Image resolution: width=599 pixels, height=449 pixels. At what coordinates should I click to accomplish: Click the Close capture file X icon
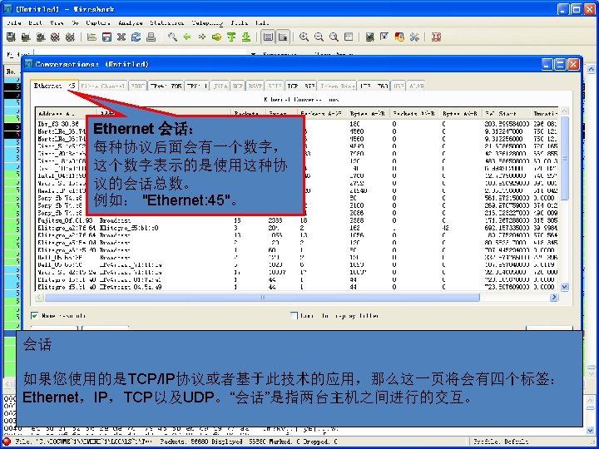121,37
